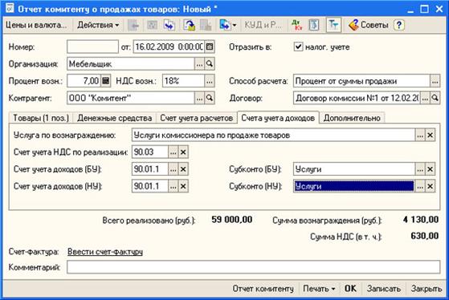Clear the Счет учета доходов (НУ) field
Image resolution: width=449 pixels, height=300 pixels.
point(183,186)
